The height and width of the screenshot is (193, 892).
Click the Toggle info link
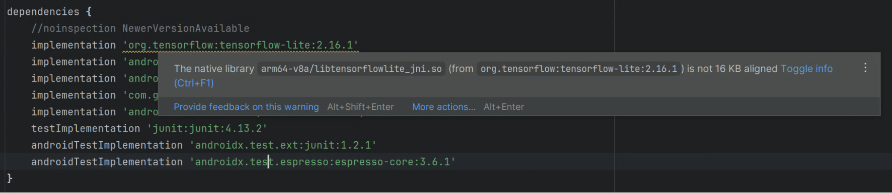[806, 69]
